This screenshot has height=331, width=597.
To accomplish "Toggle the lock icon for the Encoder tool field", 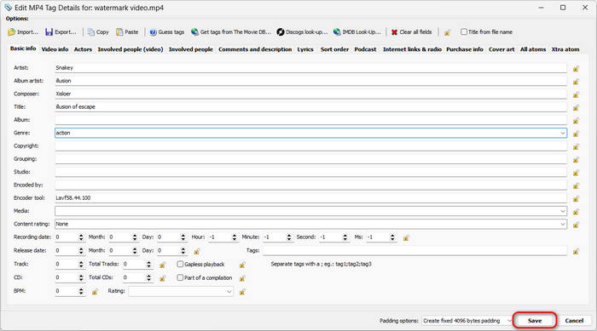I will pos(576,199).
